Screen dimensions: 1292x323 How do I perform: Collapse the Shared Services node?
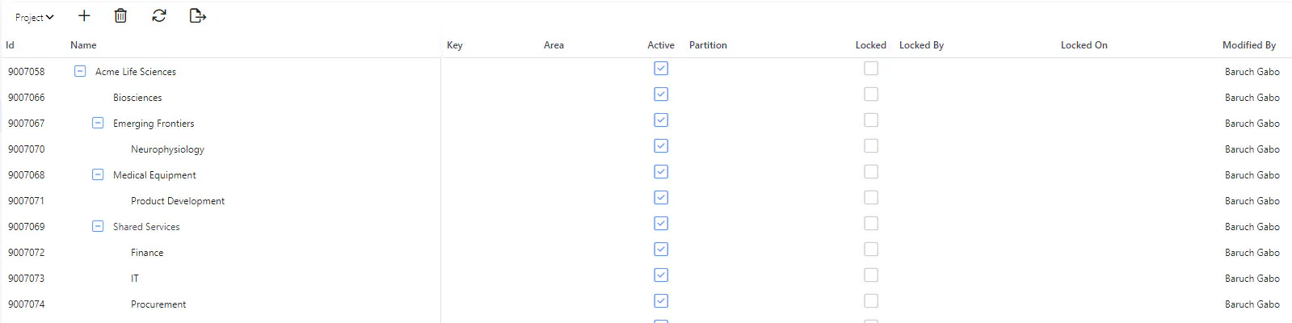[98, 226]
